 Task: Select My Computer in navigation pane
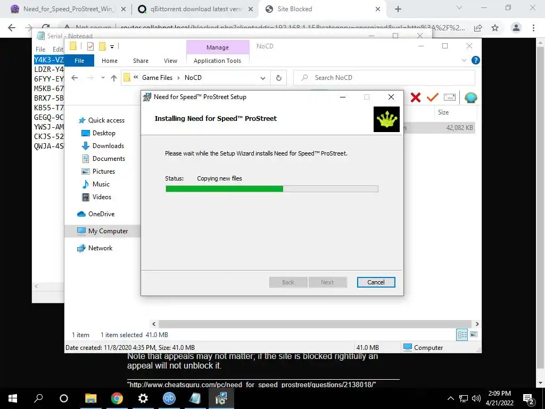[x=108, y=231]
